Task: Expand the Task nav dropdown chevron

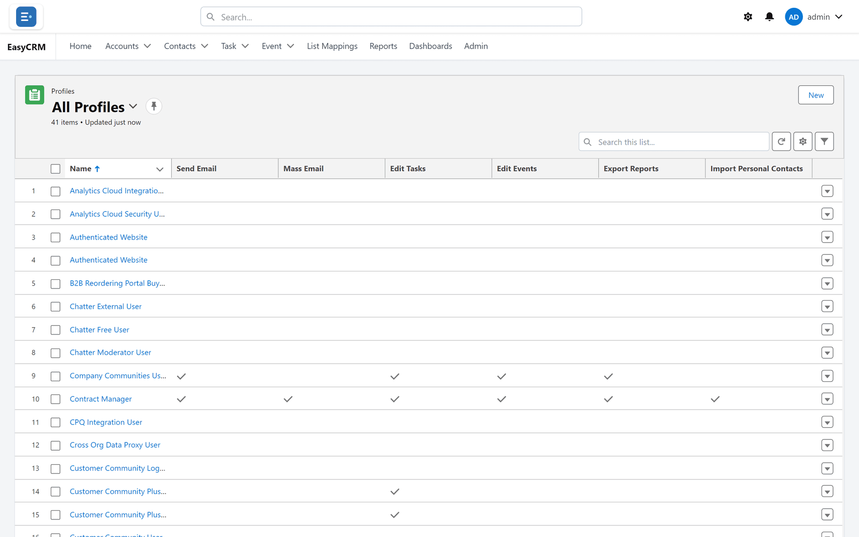Action: click(x=245, y=46)
